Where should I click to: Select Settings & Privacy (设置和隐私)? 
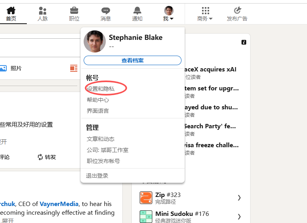point(101,89)
